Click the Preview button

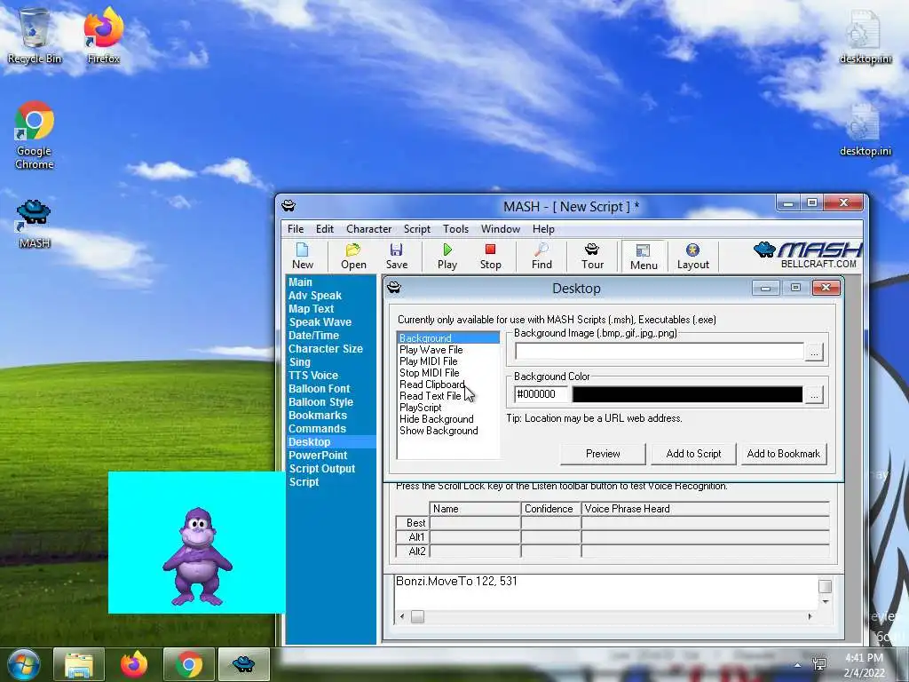point(603,454)
